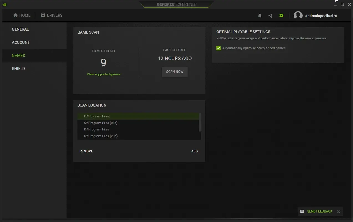The width and height of the screenshot is (353, 222).
Task: Open the SHIELD settings section
Action: click(x=18, y=69)
